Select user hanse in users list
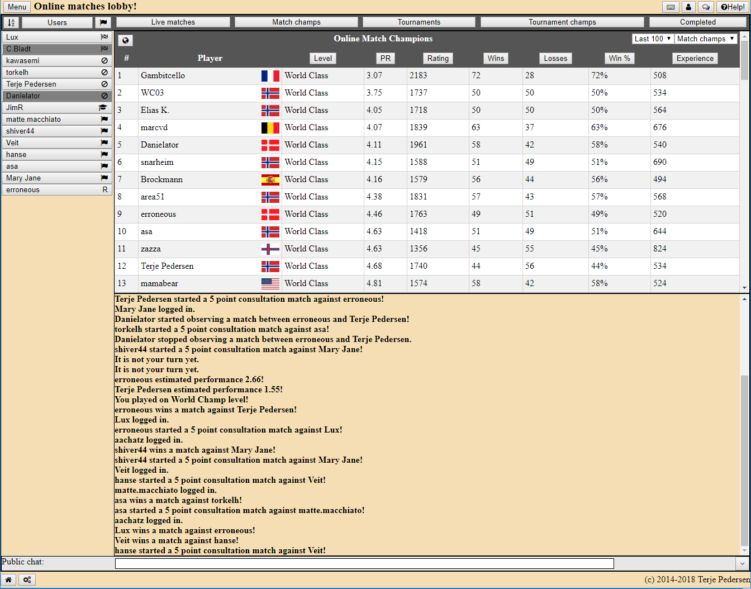 click(x=57, y=154)
